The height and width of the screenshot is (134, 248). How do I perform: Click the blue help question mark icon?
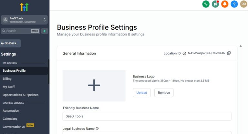tap(234, 4)
